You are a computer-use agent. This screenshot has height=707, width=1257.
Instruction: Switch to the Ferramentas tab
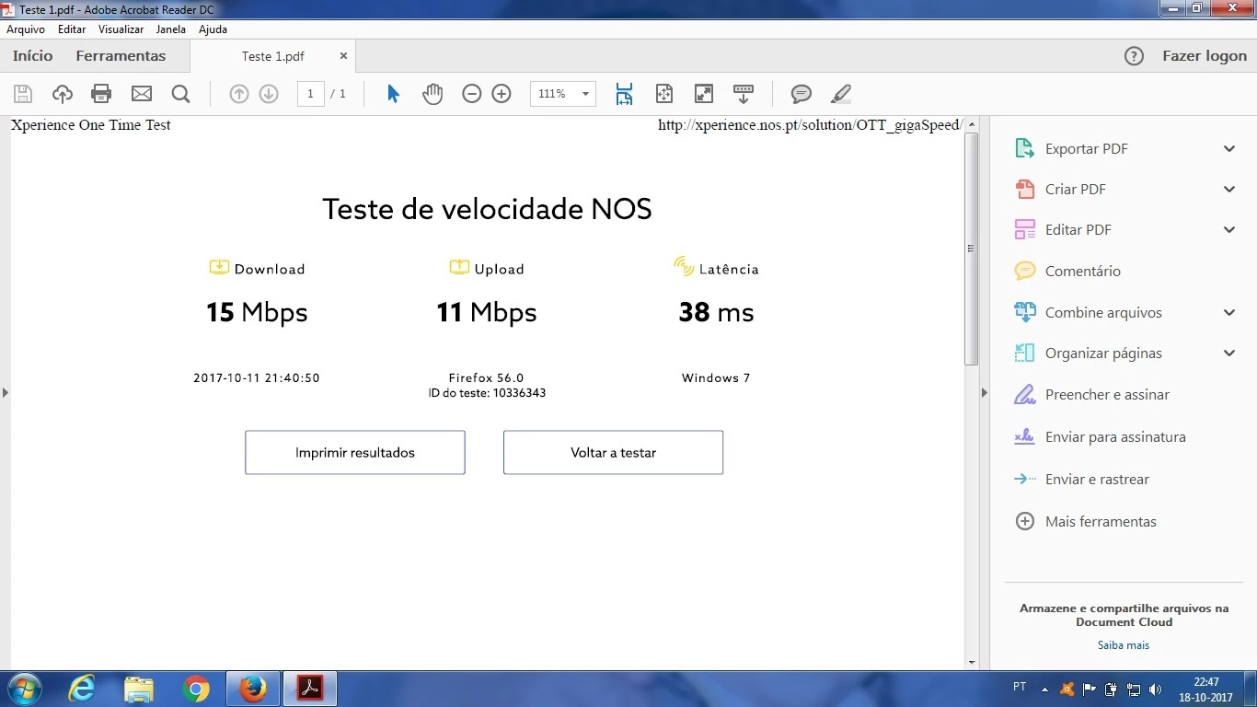point(121,56)
